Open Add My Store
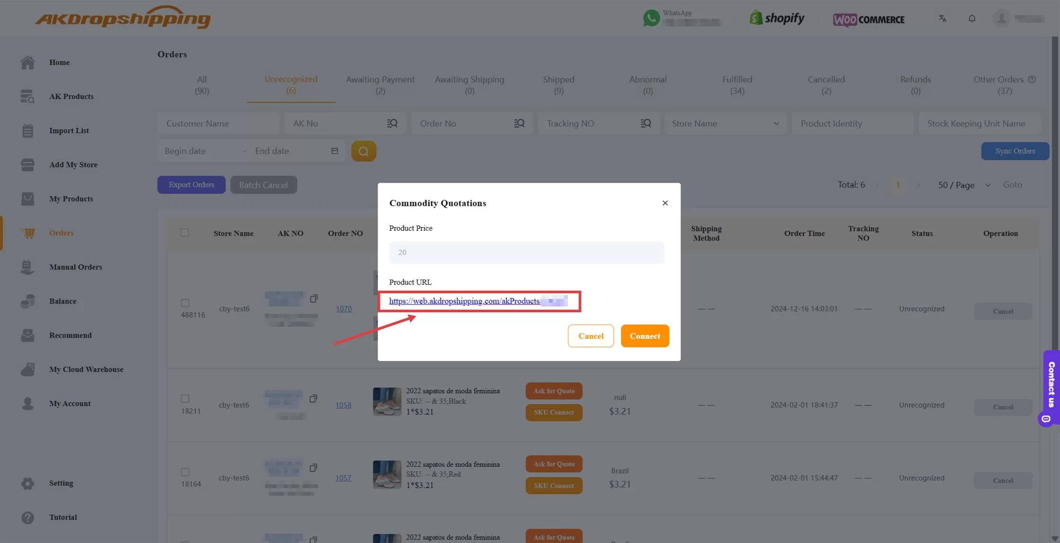This screenshot has width=1060, height=543. pyautogui.click(x=73, y=165)
